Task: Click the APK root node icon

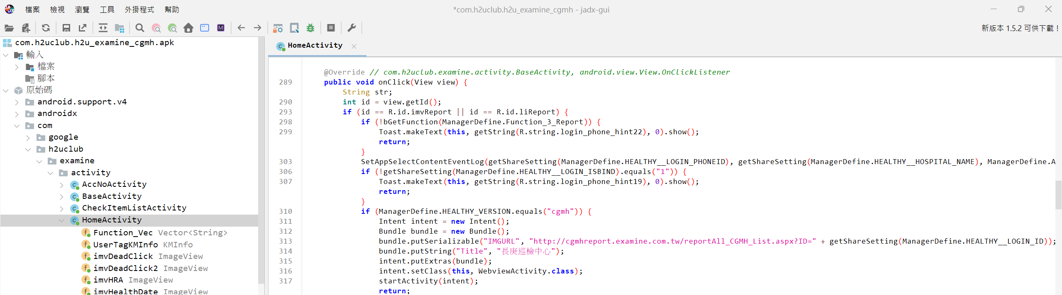Action: coord(7,43)
